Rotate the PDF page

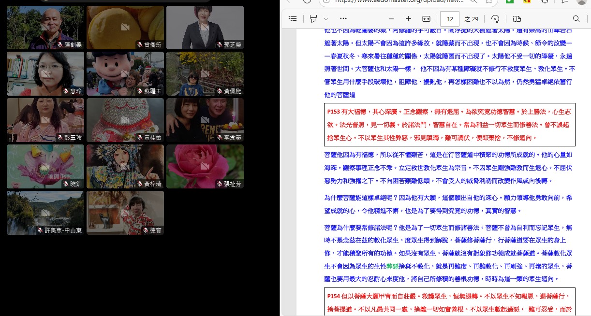[495, 19]
